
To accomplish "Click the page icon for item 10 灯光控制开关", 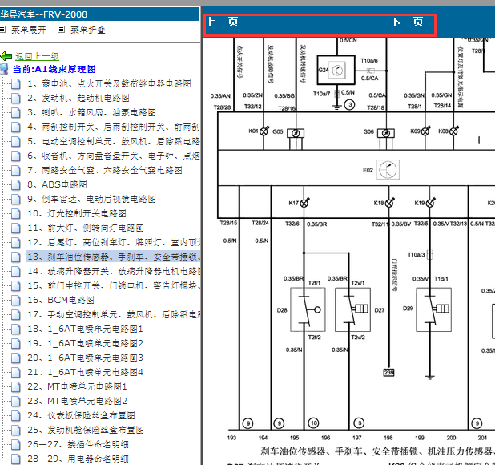I will (x=16, y=214).
